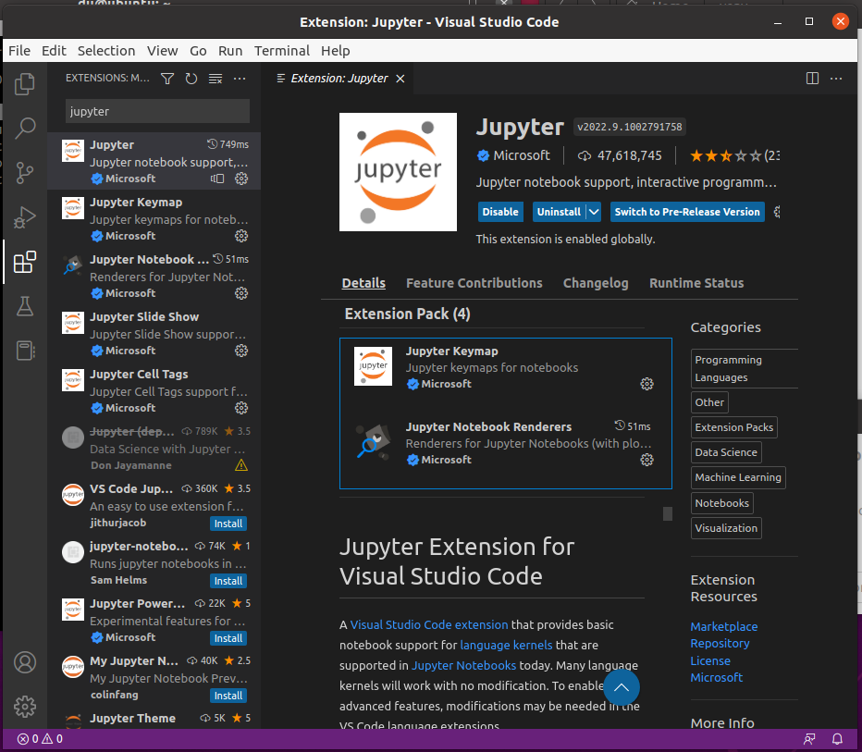Expand the Uninstall dropdown arrow
Image resolution: width=862 pixels, height=752 pixels.
(x=594, y=212)
